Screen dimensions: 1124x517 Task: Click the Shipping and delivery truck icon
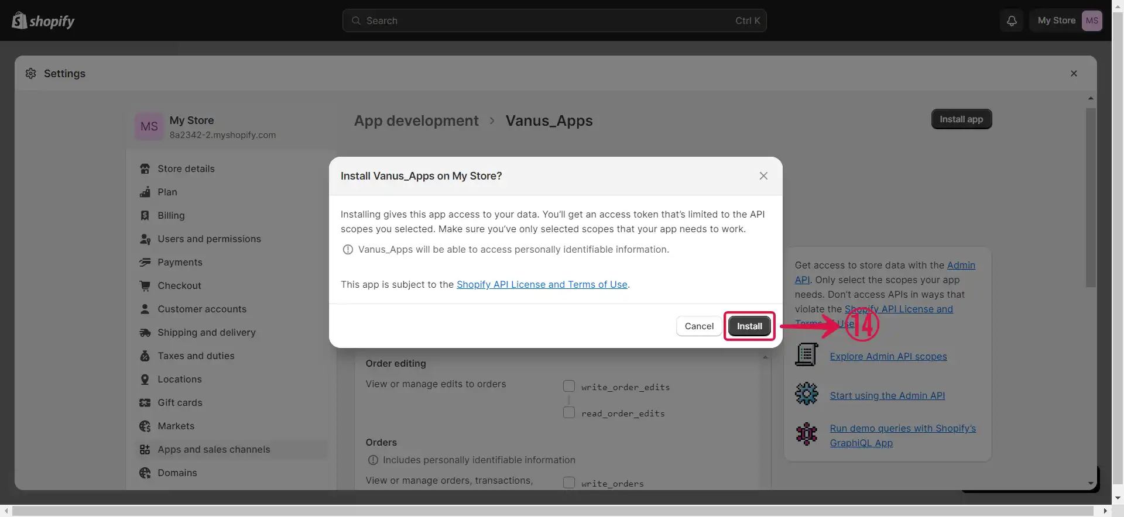click(x=145, y=332)
